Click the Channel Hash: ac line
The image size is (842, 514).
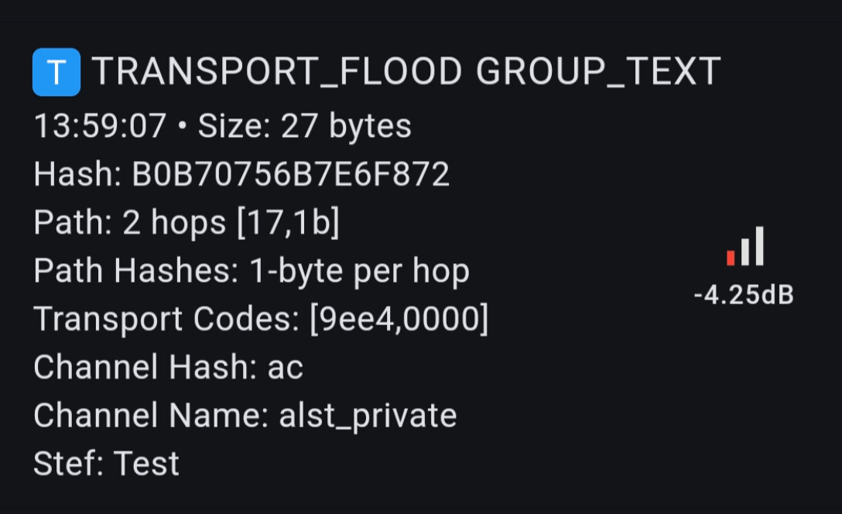(x=168, y=367)
